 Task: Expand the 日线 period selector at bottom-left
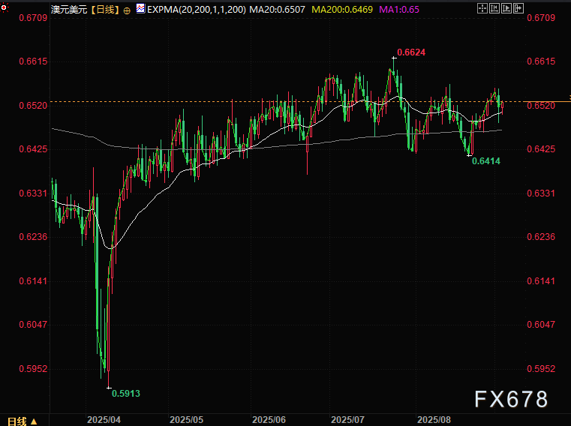click(17, 421)
